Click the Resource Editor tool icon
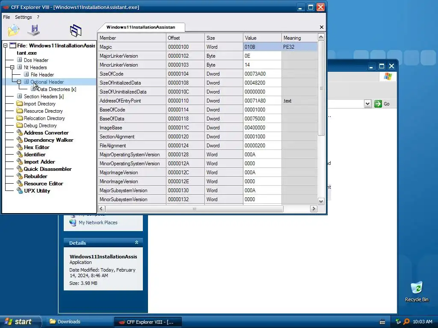The height and width of the screenshot is (328, 438). coord(20,183)
